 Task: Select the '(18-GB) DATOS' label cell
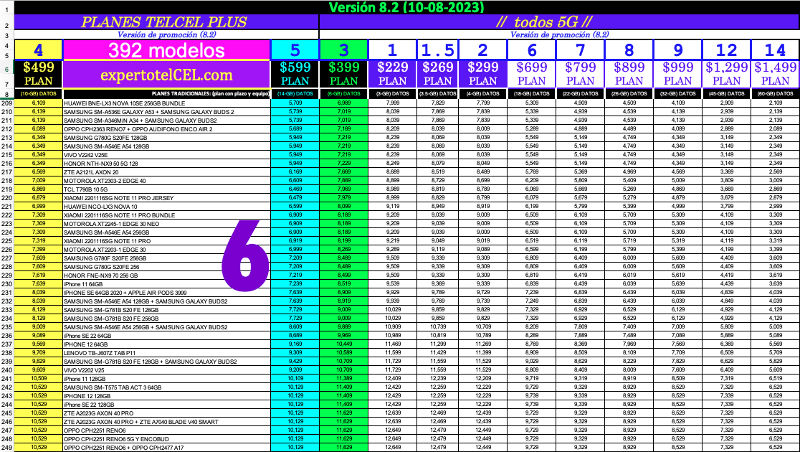click(x=532, y=94)
